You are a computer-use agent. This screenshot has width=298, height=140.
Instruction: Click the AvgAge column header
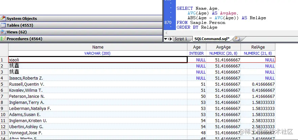[x=223, y=47]
